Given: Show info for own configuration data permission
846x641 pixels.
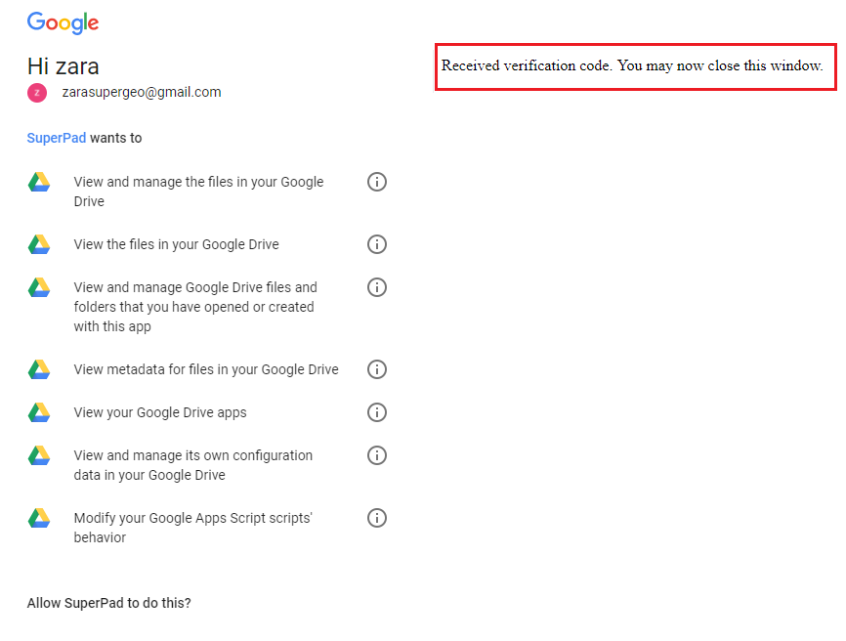Looking at the screenshot, I should click(377, 455).
